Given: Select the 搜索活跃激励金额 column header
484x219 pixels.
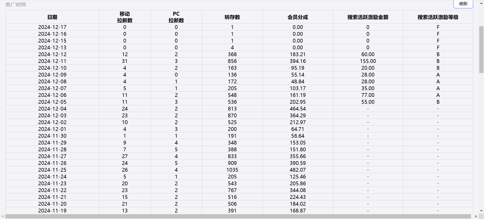Looking at the screenshot, I should (x=368, y=17).
